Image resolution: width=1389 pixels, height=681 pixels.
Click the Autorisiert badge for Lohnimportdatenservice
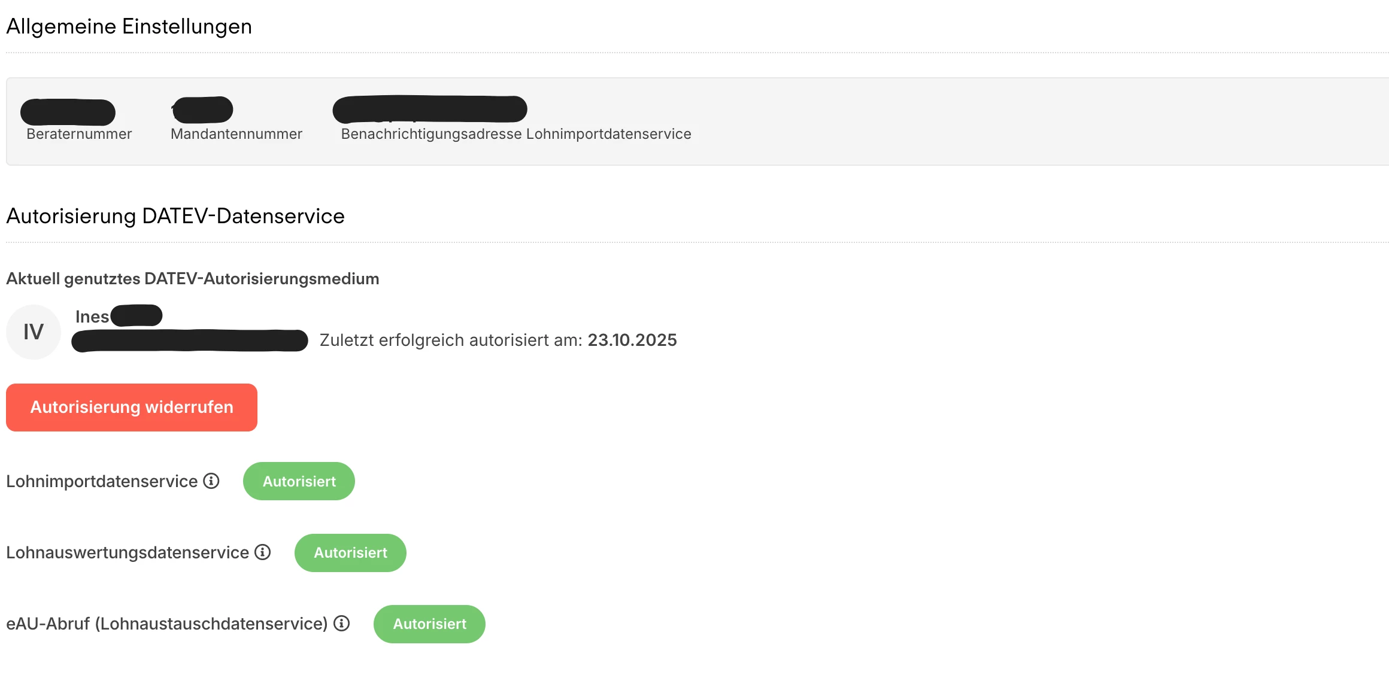(x=299, y=482)
